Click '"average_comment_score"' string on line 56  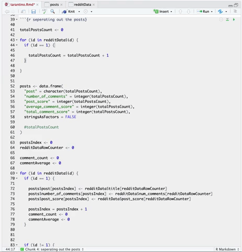click(x=49, y=107)
